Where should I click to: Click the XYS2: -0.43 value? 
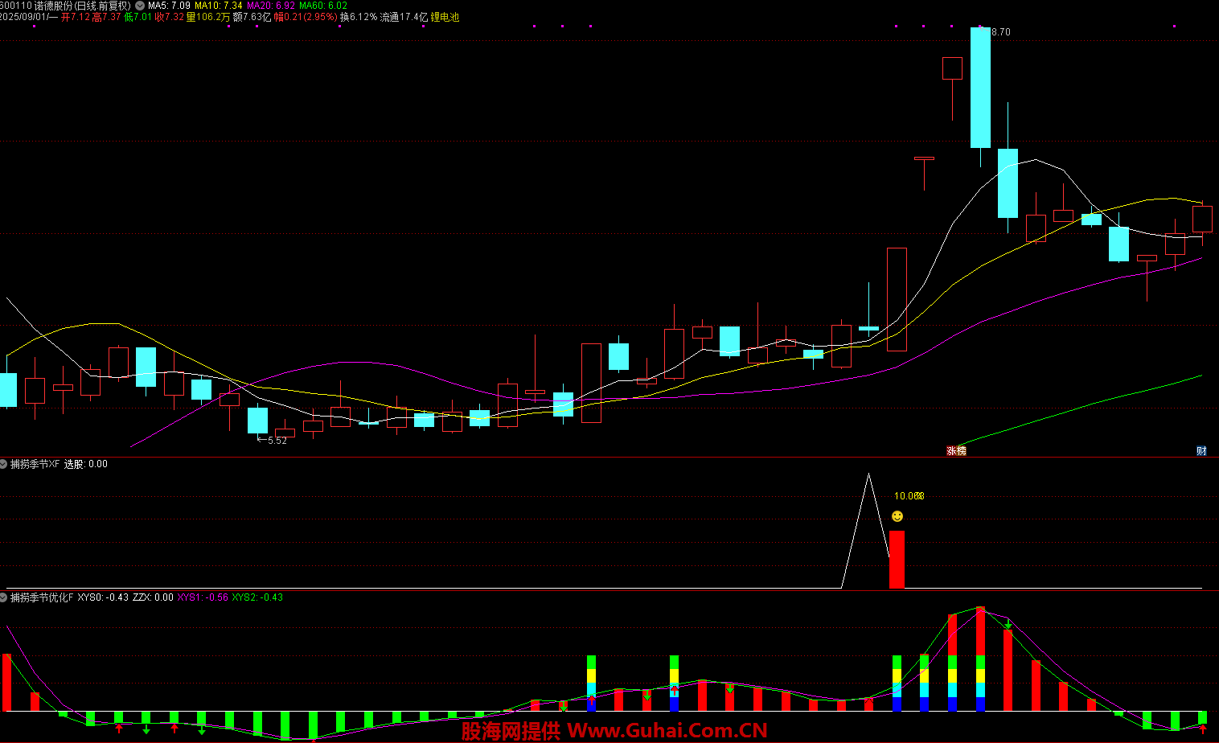(257, 597)
